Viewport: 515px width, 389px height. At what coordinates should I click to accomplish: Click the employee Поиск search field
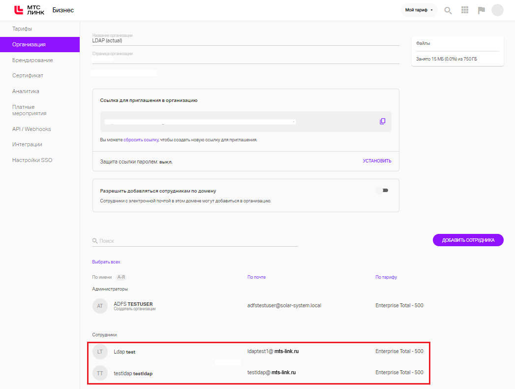[195, 241]
